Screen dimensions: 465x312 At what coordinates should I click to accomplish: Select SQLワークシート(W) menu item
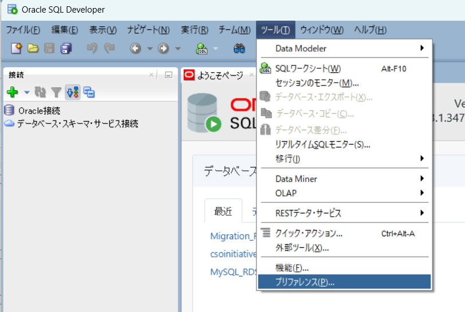344,69
